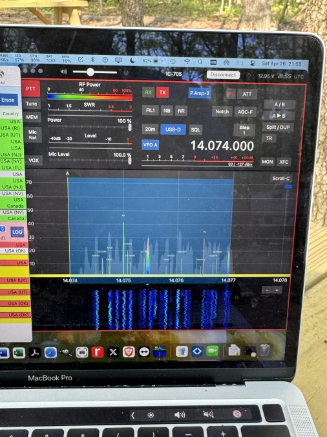
Task: Click the battery 52% indicator
Action: click(x=152, y=61)
